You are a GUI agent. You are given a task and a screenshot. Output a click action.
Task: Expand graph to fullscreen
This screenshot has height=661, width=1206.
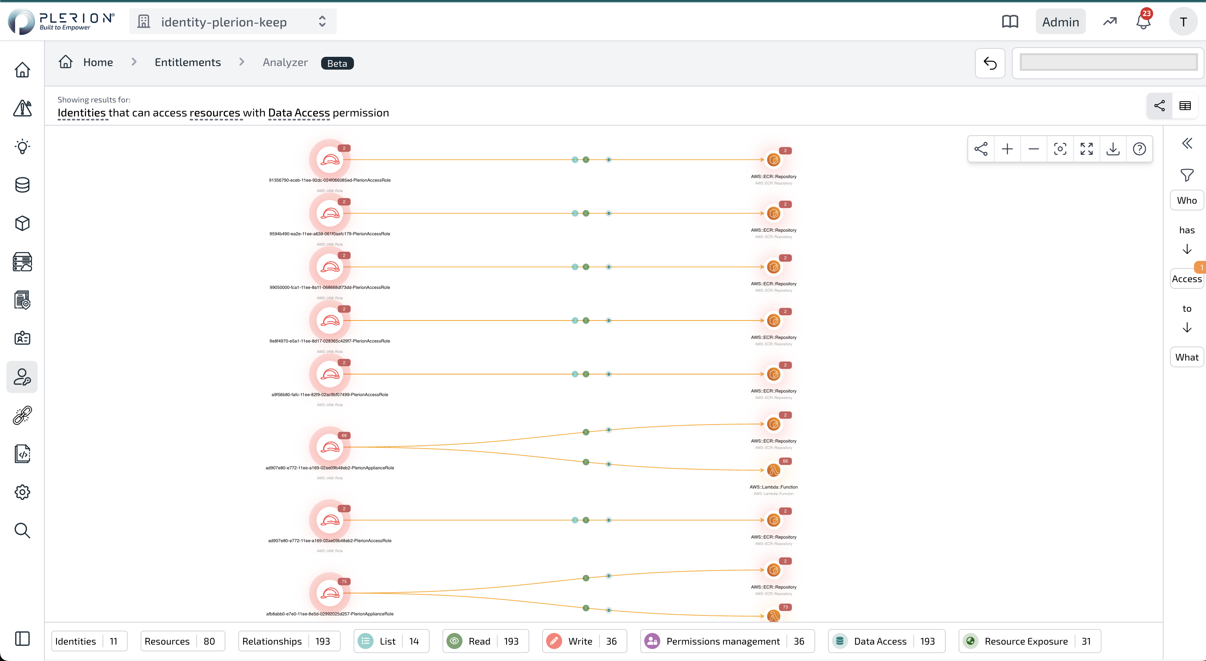pos(1086,149)
